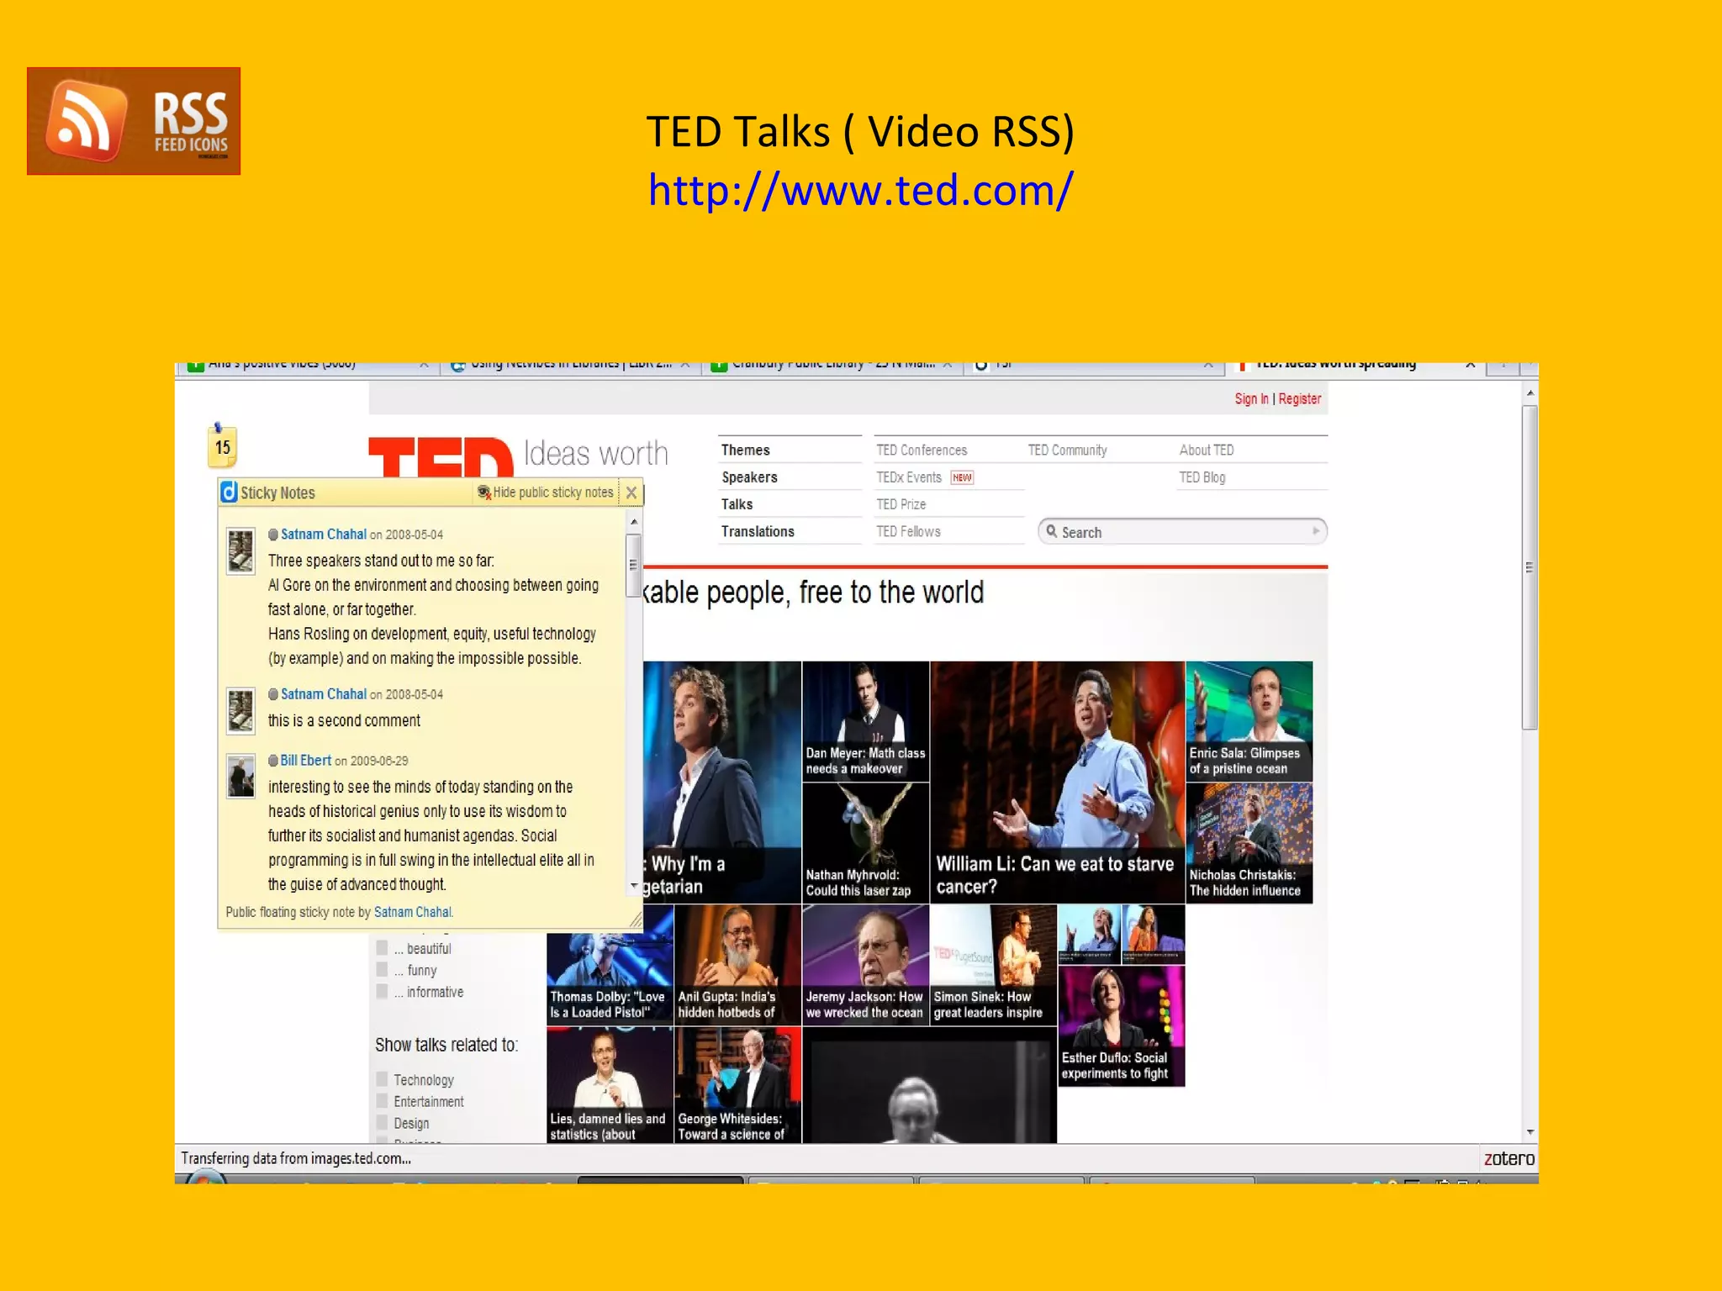The height and width of the screenshot is (1291, 1722).
Task: Check the Entertainment topic checkbox
Action: coord(382,1101)
